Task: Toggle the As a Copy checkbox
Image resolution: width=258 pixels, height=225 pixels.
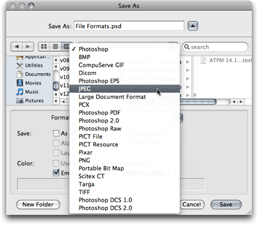Action: pos(56,133)
